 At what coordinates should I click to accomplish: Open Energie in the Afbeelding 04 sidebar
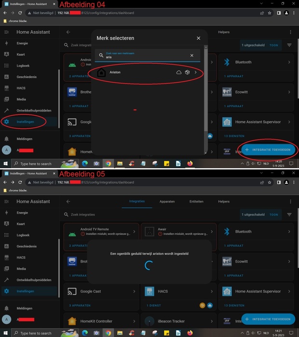click(x=22, y=43)
